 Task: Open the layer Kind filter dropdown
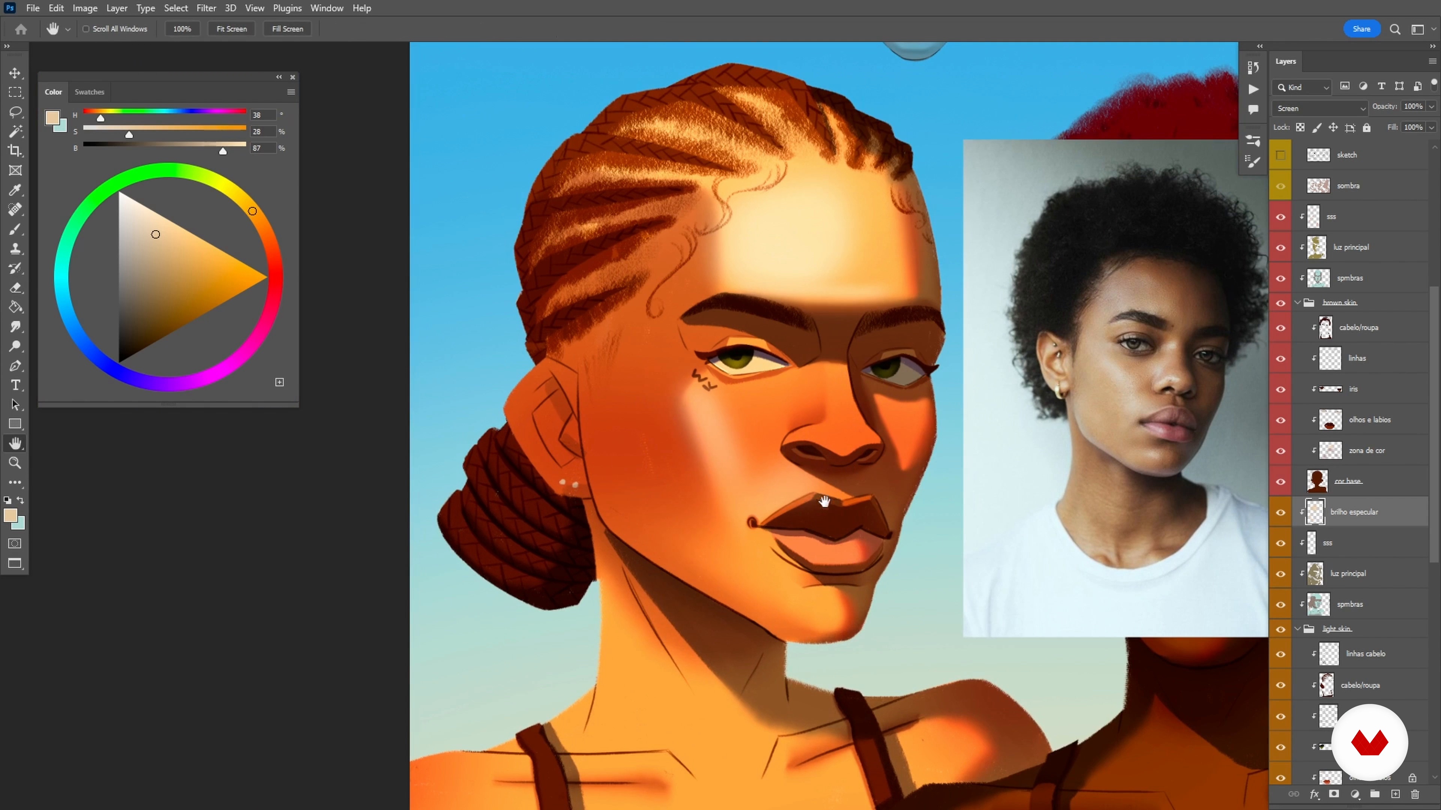pos(1302,87)
